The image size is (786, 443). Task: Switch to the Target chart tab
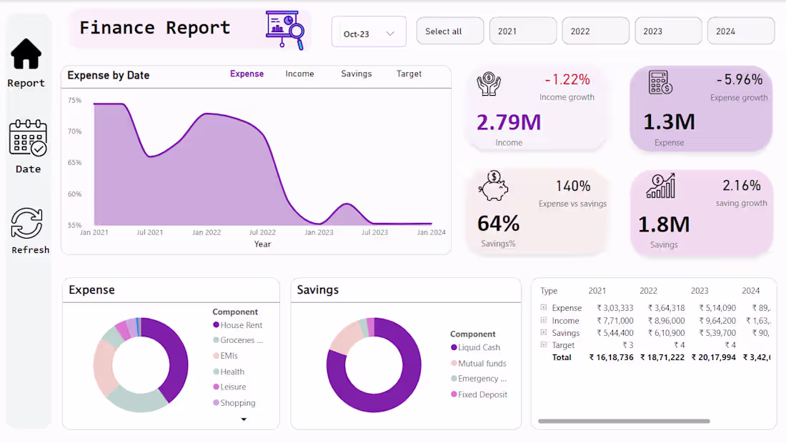(409, 74)
